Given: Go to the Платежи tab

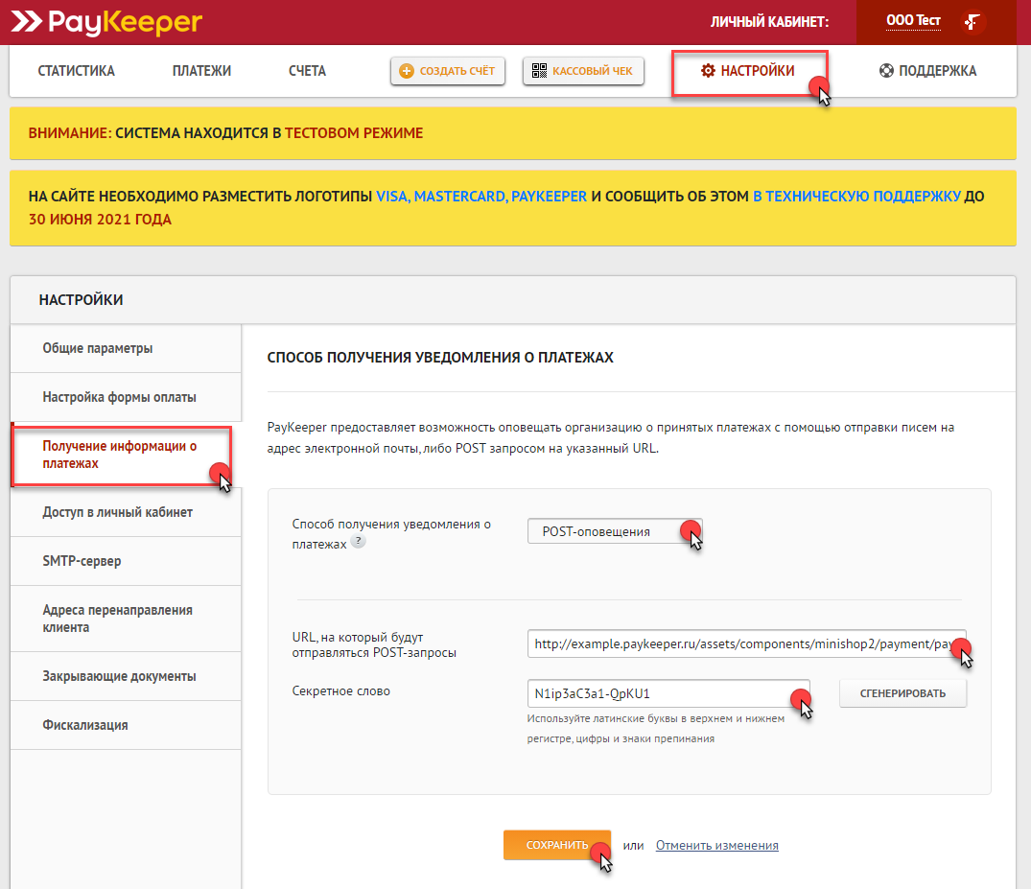Looking at the screenshot, I should pos(201,71).
